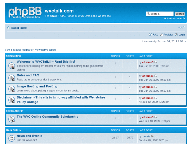Click the locked forum icon for Image Hosting
Image resolution: width=192 pixels, height=144 pixels.
tap(12, 89)
